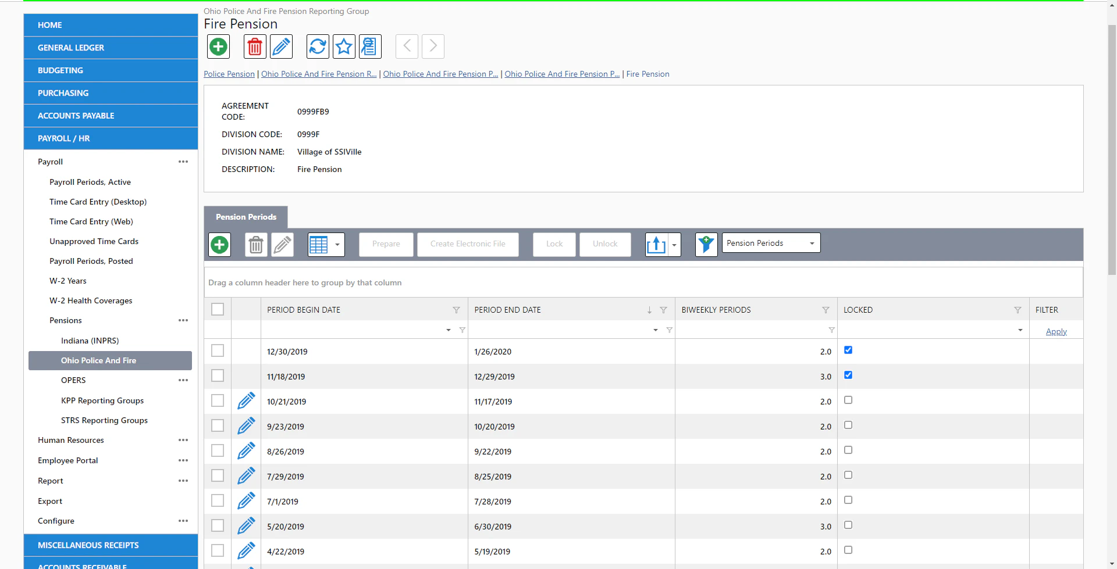Screen dimensions: 1117x569
Task: Open the grid layout dropdown arrow
Action: 337,245
